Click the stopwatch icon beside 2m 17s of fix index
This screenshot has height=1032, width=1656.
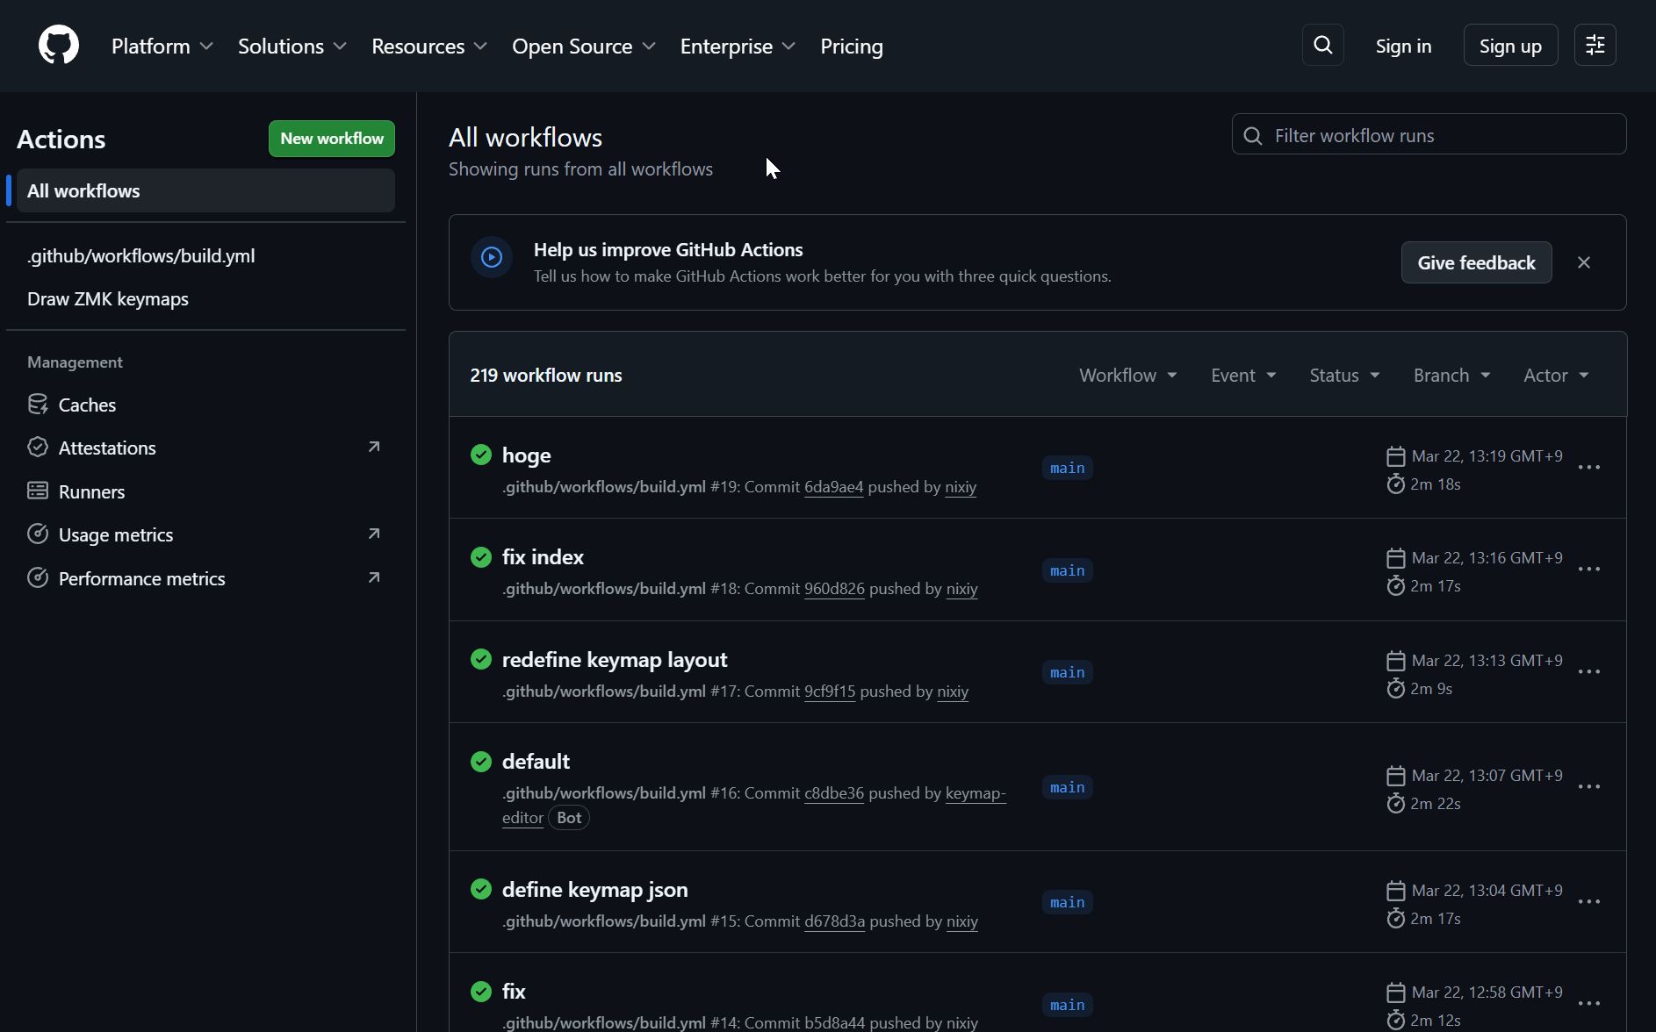[1395, 585]
